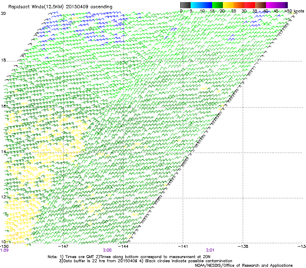Screen dimensions: 306x268
Task: Click the longitude label -147
Action: 63,247
